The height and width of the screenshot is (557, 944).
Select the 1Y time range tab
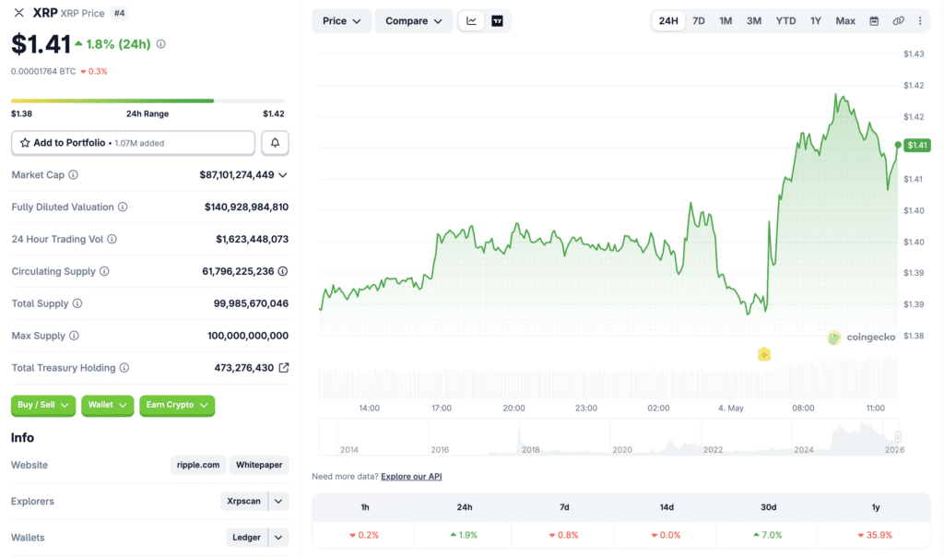pyautogui.click(x=816, y=21)
